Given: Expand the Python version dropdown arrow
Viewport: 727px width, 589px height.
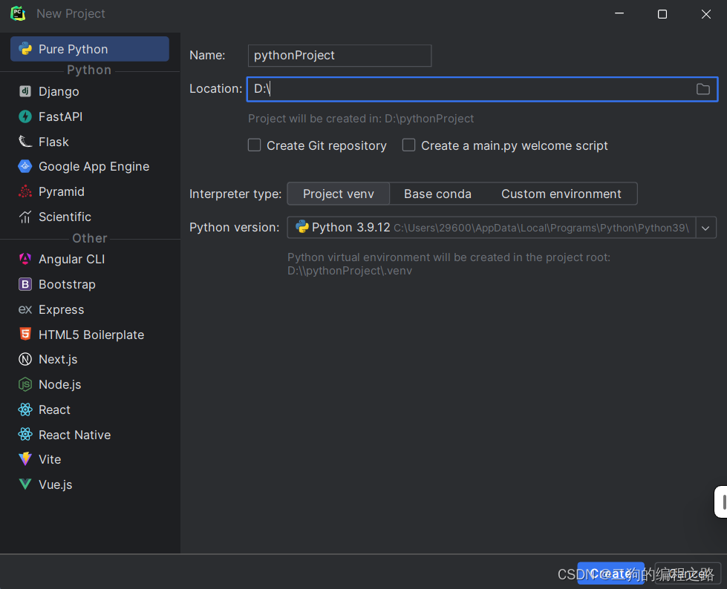Looking at the screenshot, I should tap(705, 227).
